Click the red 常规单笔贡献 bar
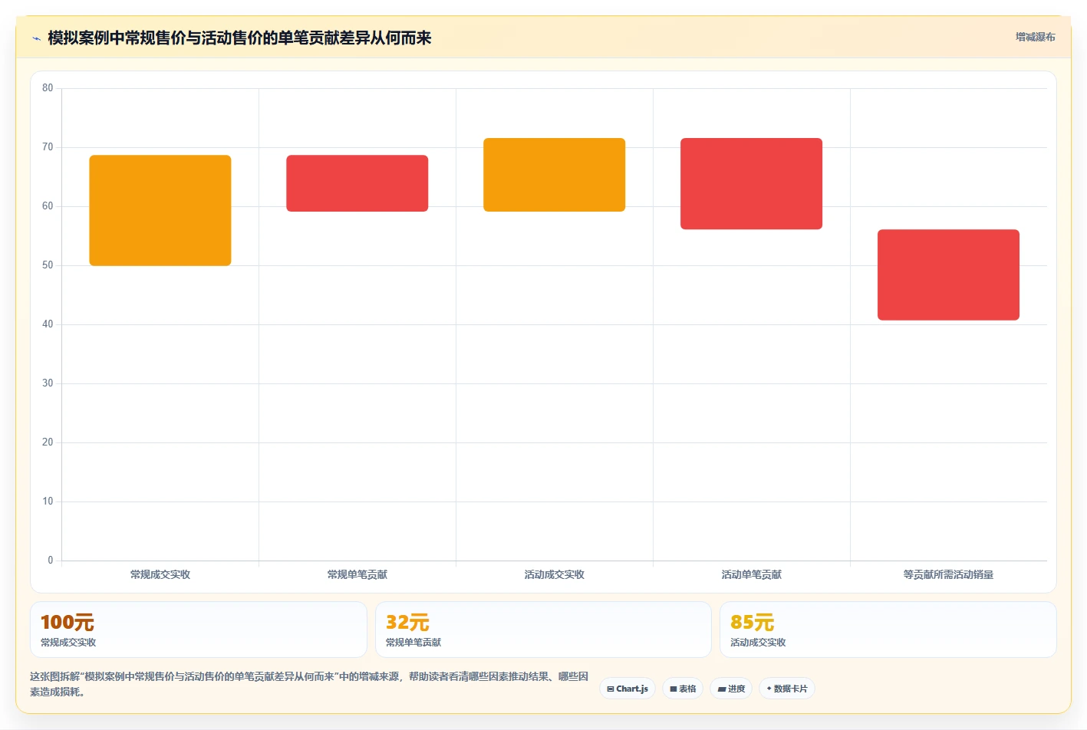The image size is (1087, 730). point(357,183)
